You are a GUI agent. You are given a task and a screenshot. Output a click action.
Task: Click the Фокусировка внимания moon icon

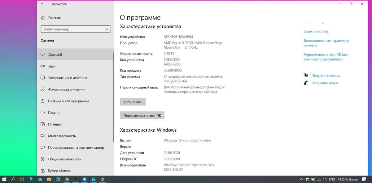click(43, 89)
